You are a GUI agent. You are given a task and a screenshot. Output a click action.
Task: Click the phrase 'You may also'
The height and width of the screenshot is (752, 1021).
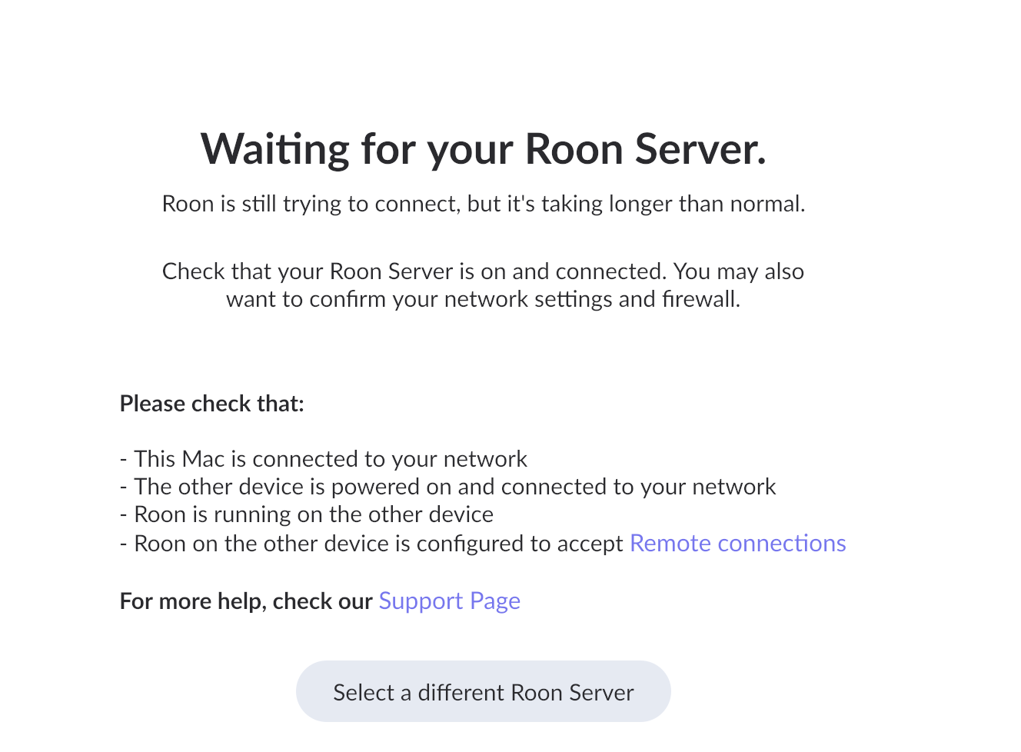(738, 271)
